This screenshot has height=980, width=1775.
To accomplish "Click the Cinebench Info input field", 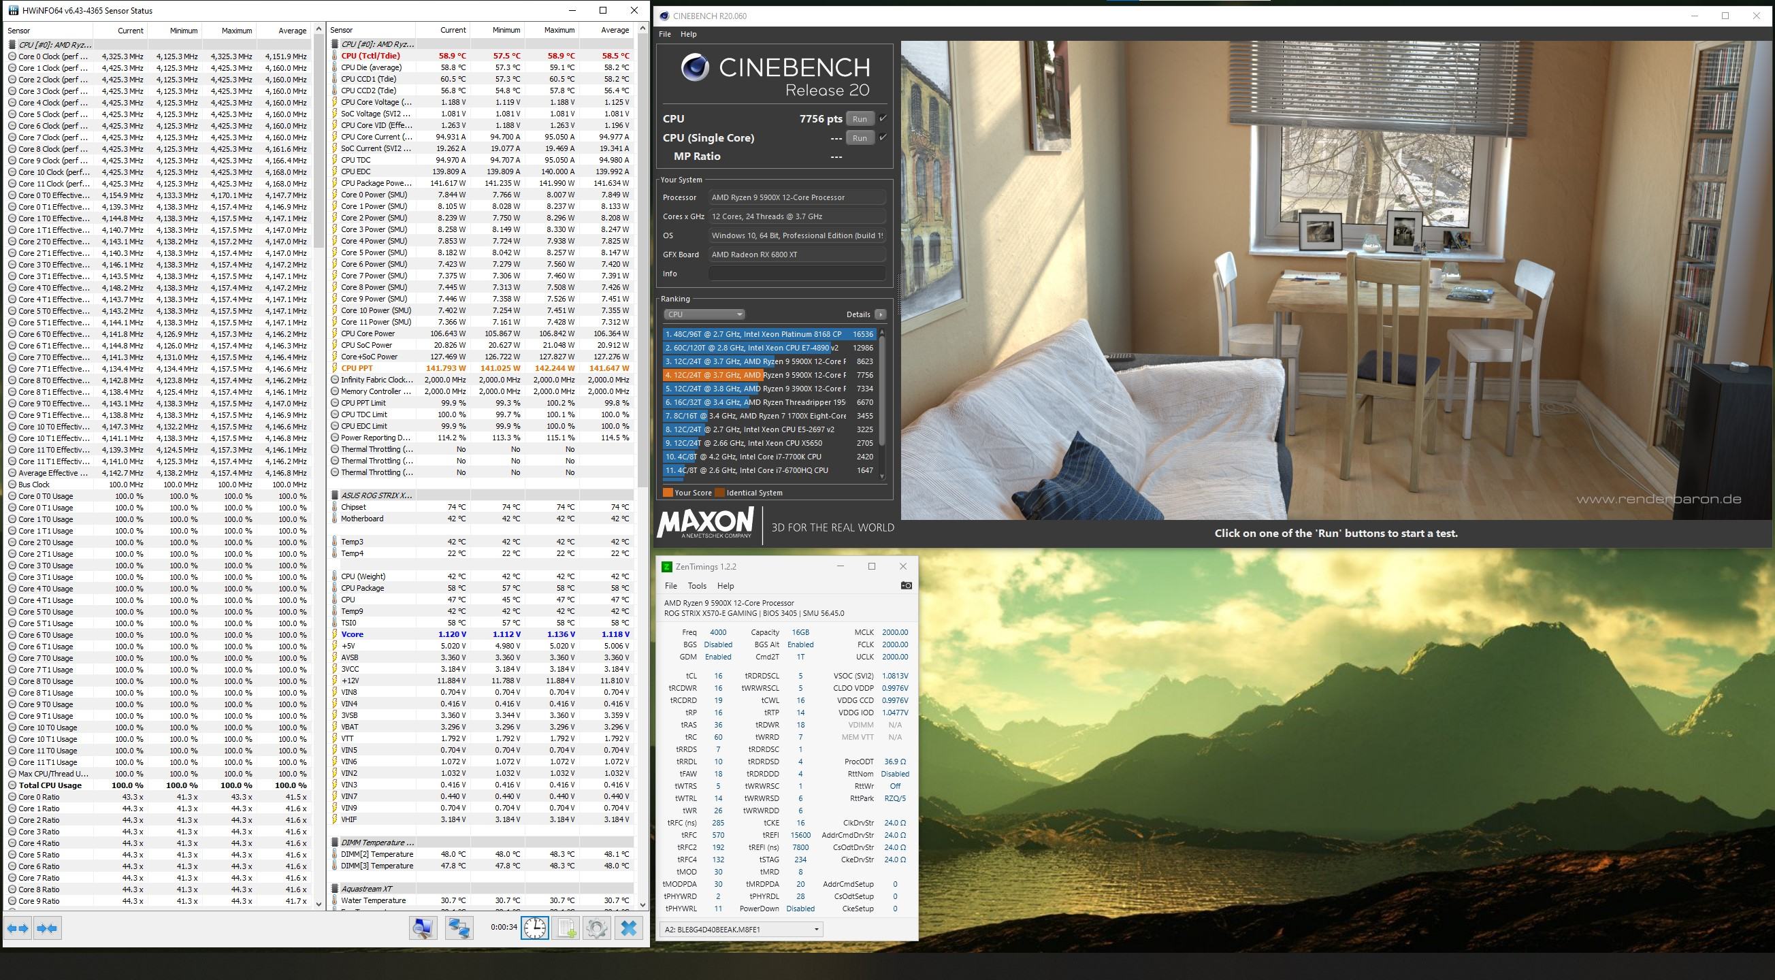I will click(797, 274).
